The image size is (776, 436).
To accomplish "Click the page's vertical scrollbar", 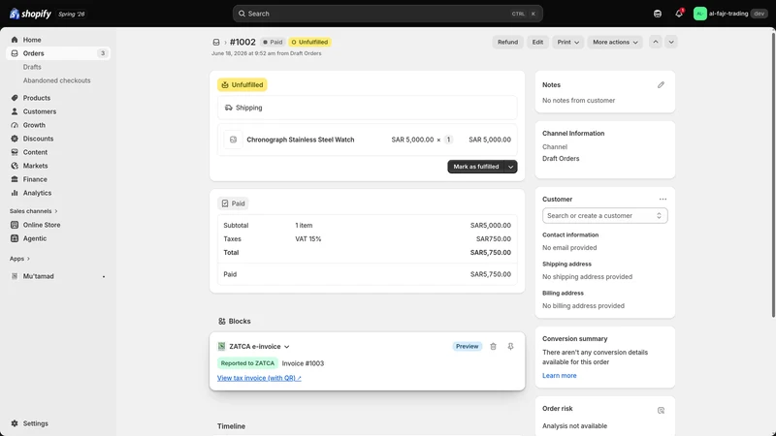I will 773,173.
